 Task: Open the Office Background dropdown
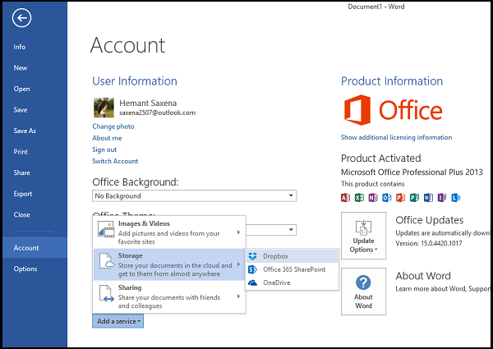[194, 195]
